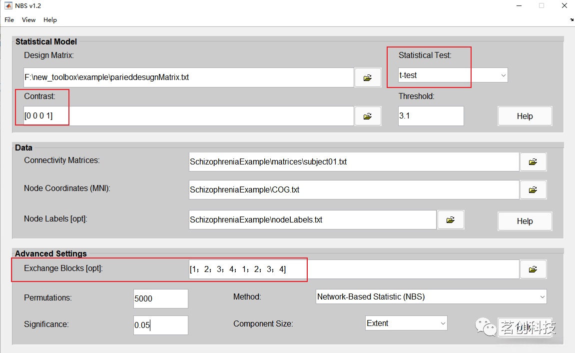Open the Statistical Test dropdown
575x353 pixels.
(453, 75)
